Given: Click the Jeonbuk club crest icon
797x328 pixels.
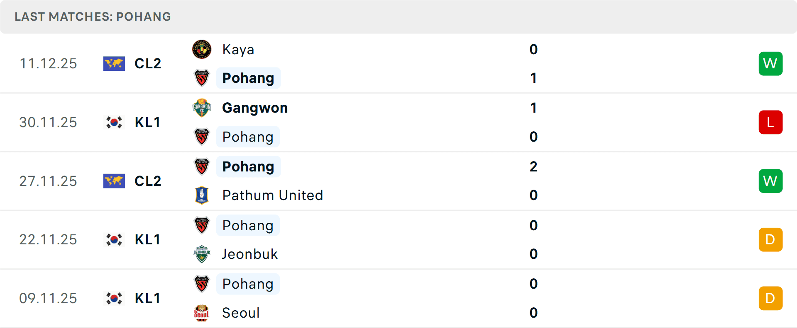Looking at the screenshot, I should (202, 254).
